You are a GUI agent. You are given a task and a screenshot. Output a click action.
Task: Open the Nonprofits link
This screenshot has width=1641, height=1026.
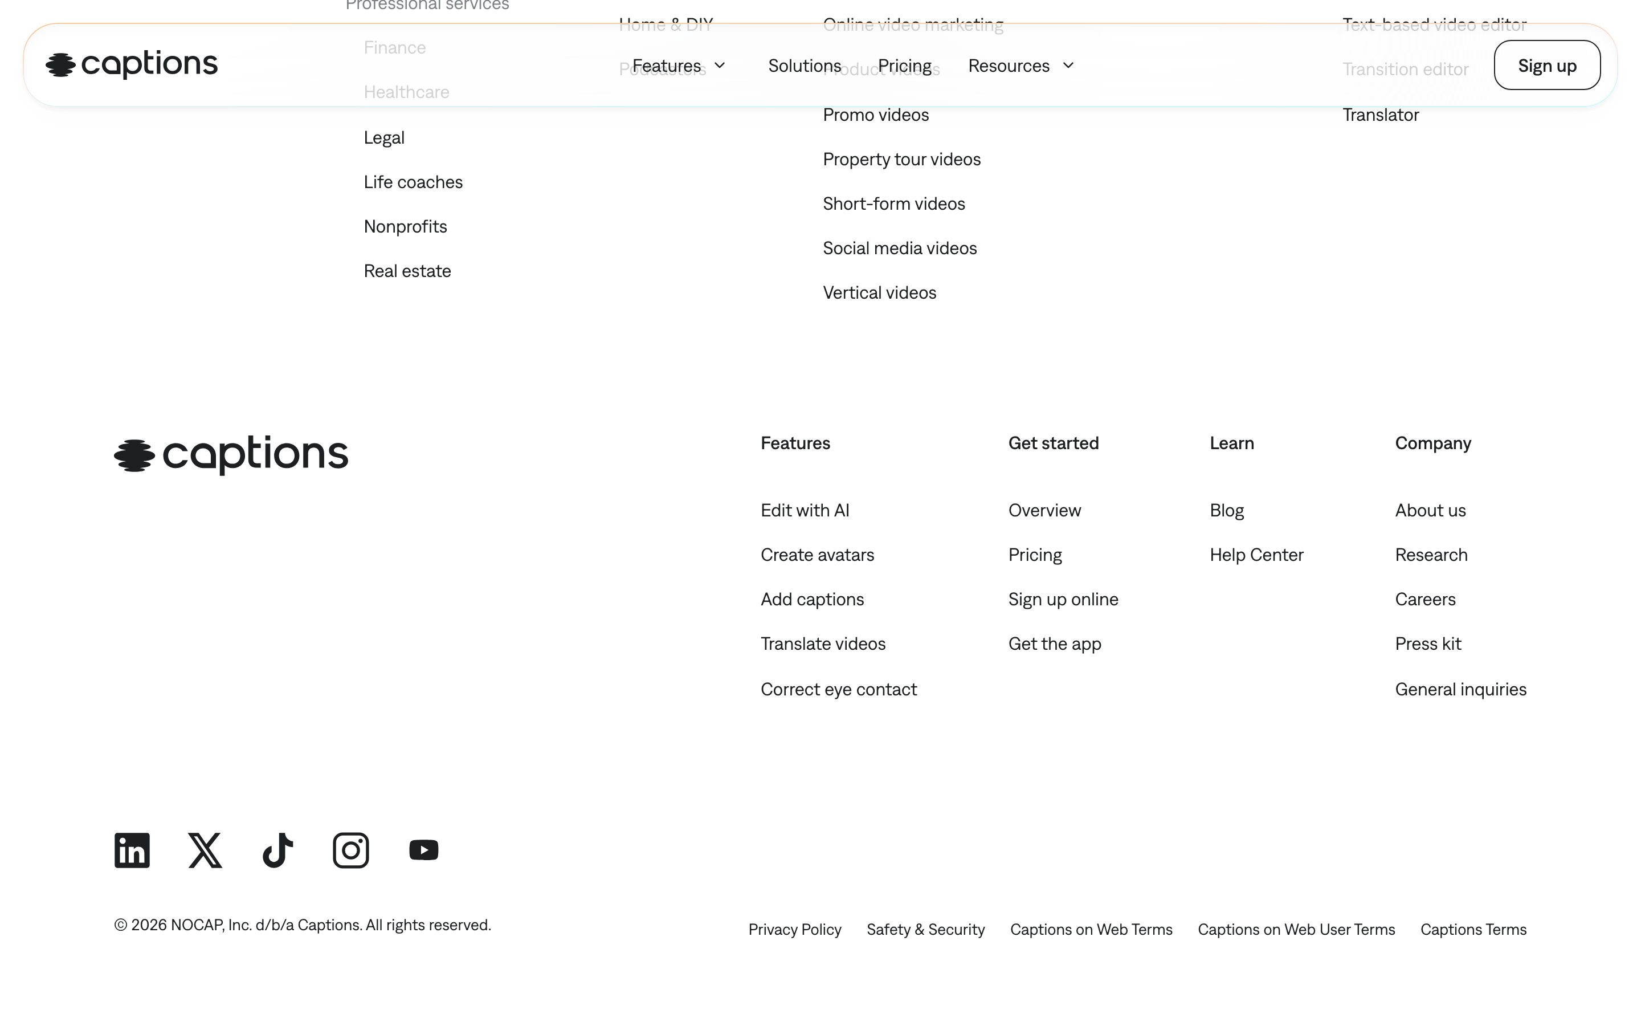(x=405, y=227)
